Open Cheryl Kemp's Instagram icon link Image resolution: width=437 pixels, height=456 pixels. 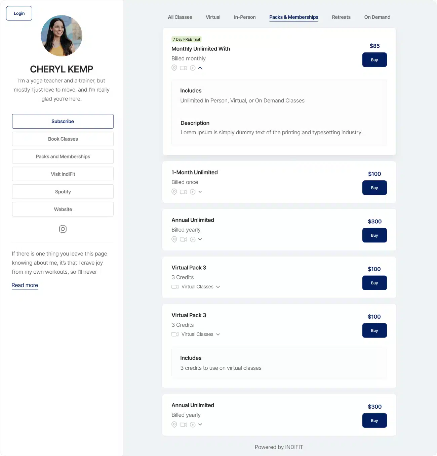pyautogui.click(x=63, y=229)
